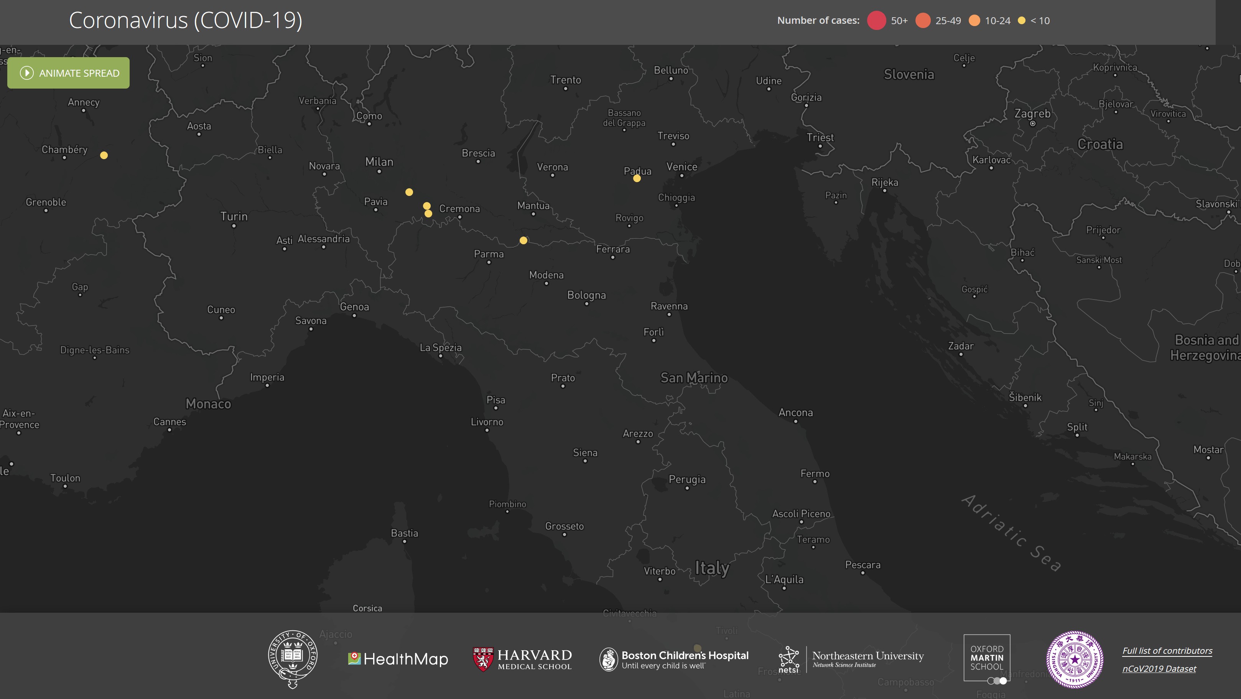
Task: Click the red 50+ cases legend circle
Action: (876, 21)
